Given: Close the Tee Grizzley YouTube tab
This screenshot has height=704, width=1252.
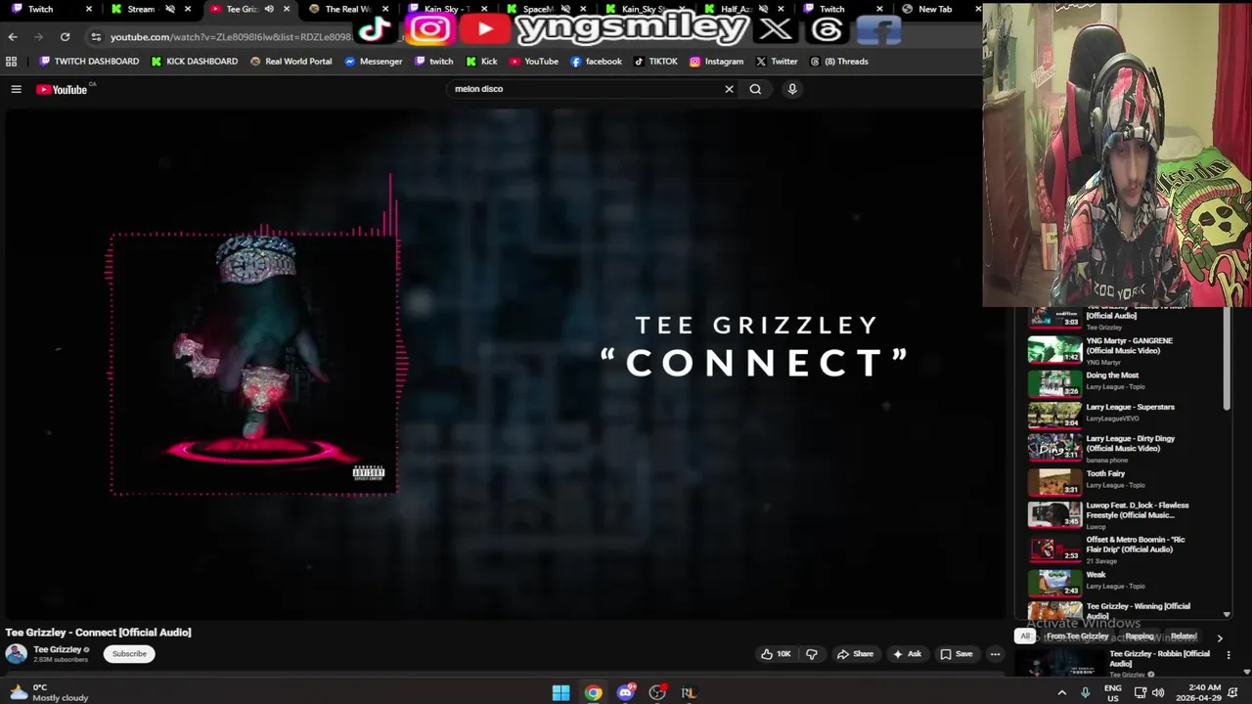Looking at the screenshot, I should point(286,9).
